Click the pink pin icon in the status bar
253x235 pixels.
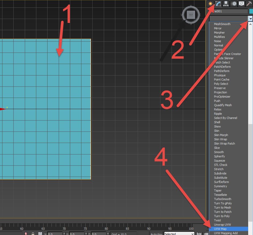tap(25, 233)
